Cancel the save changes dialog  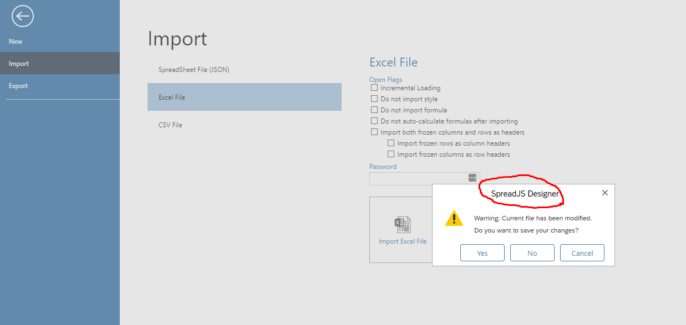point(582,253)
